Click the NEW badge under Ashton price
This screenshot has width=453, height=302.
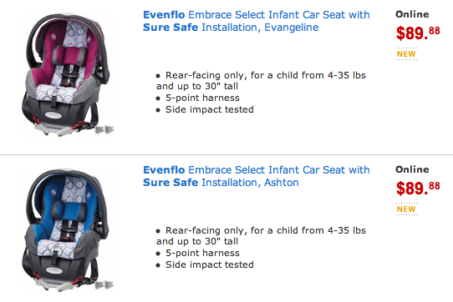coord(406,209)
